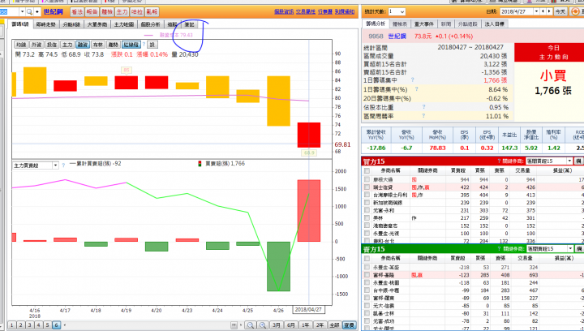This screenshot has width=584, height=331.
Task: Zoom in the chart with plus magnifier
Action: coord(263,325)
